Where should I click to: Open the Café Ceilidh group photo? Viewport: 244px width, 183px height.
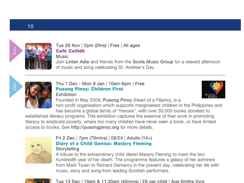coord(38,56)
